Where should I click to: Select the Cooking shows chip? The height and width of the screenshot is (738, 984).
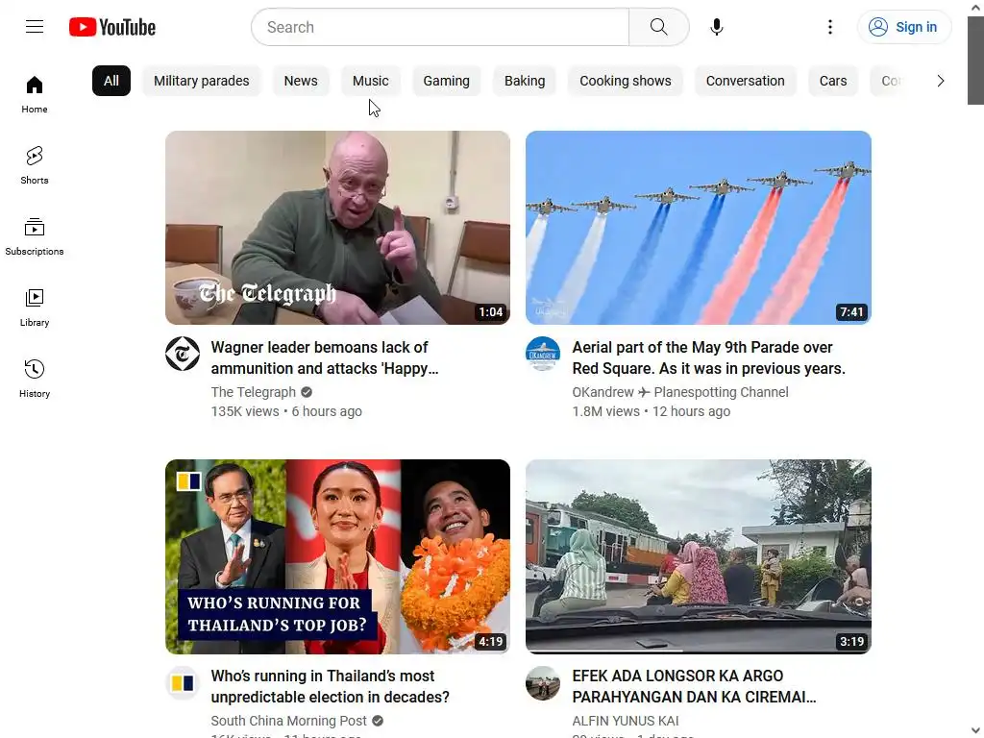coord(625,81)
